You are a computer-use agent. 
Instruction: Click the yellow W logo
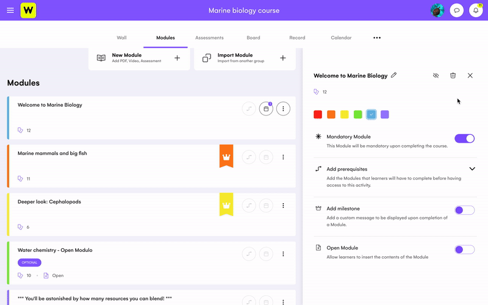pos(28,10)
